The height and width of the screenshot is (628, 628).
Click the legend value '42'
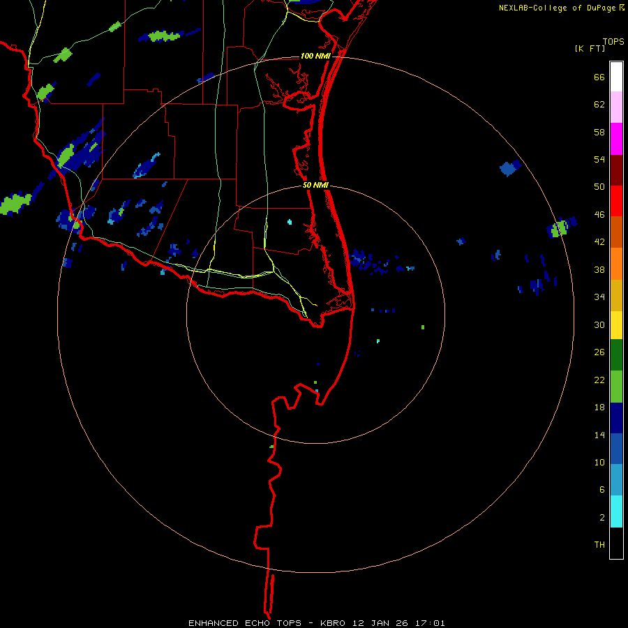(x=599, y=241)
